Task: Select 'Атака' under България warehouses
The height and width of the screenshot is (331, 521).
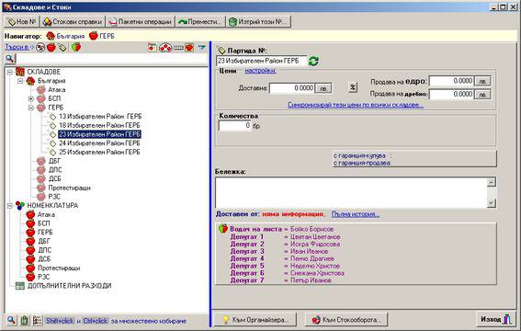Action: [x=56, y=90]
